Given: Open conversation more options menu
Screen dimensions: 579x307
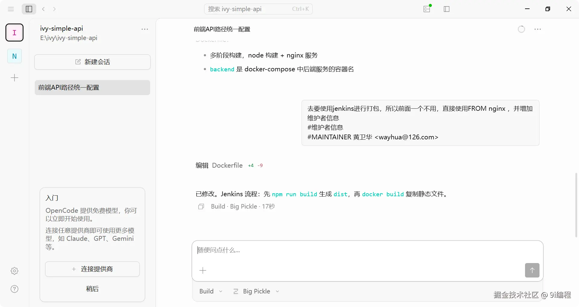Looking at the screenshot, I should point(538,29).
